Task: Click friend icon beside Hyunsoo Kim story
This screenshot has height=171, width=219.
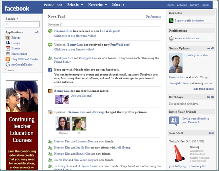Action: 50,141
